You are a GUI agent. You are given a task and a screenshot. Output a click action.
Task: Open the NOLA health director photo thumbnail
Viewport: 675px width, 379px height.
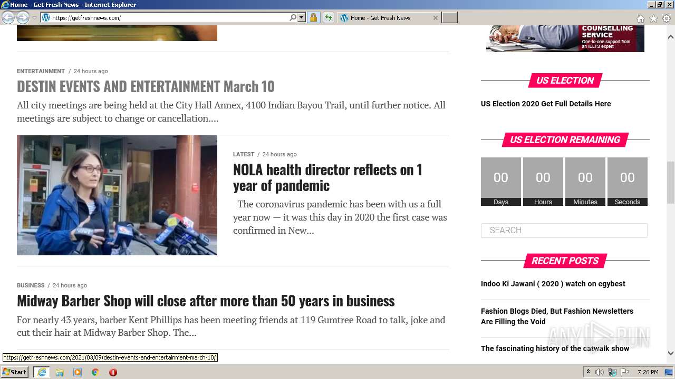point(117,195)
